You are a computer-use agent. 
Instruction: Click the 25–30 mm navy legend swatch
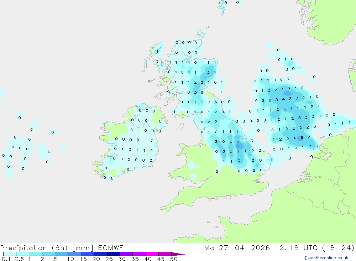113,254
